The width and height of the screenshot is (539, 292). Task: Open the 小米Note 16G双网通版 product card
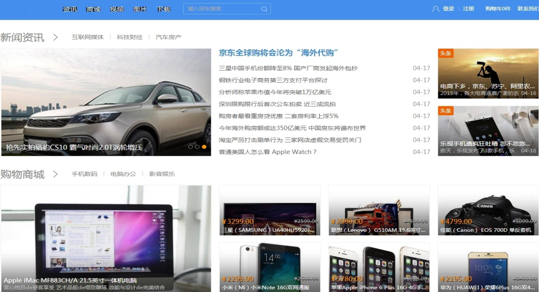pyautogui.click(x=270, y=268)
